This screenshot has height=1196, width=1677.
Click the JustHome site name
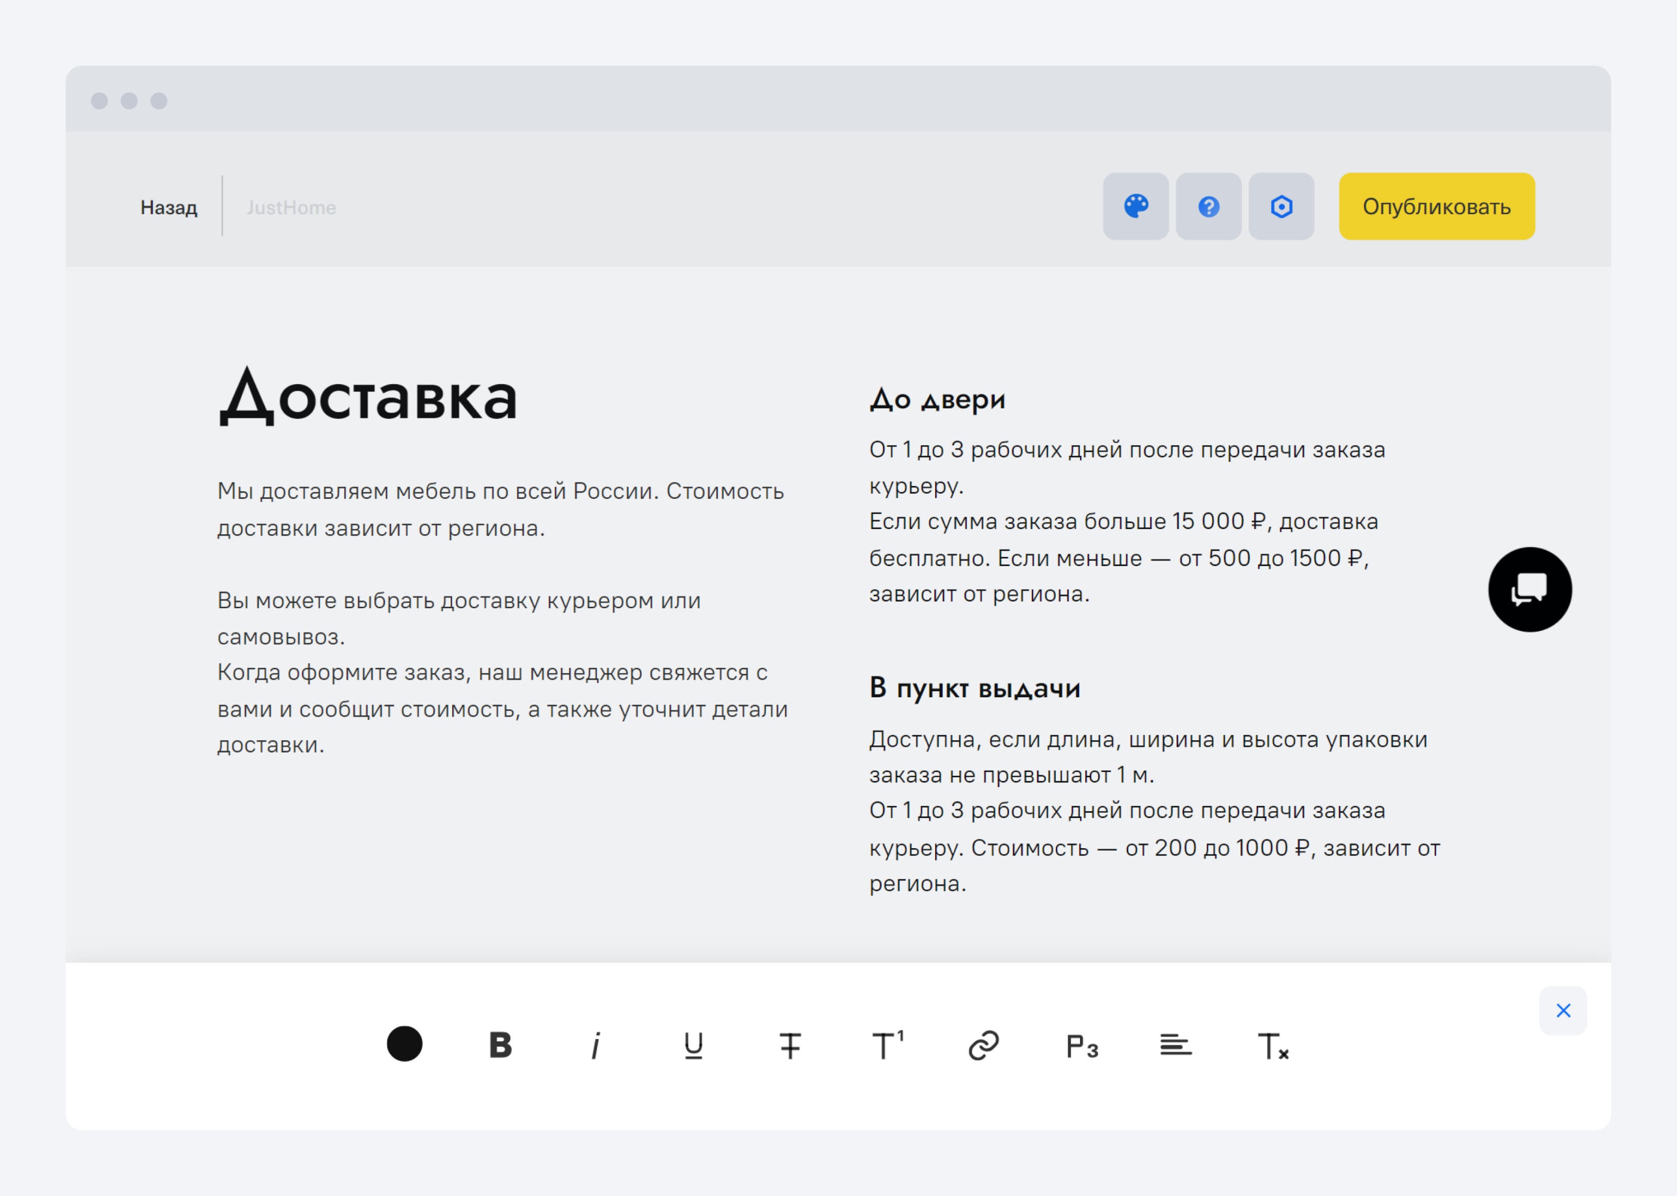292,208
